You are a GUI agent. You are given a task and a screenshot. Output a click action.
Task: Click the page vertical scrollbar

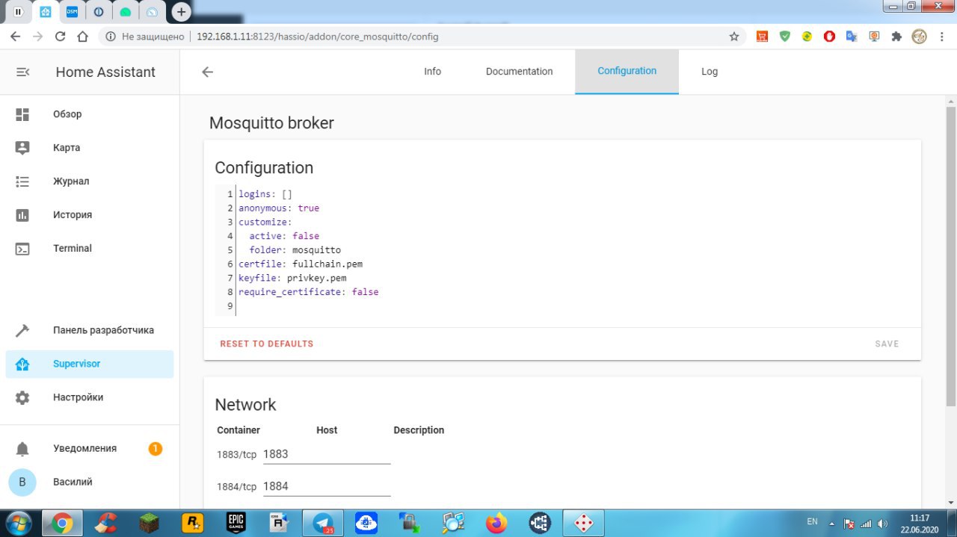[951, 255]
